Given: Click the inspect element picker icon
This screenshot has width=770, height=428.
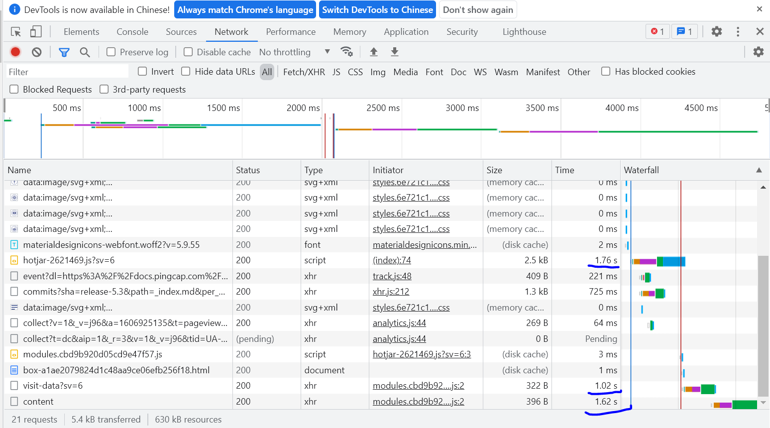Looking at the screenshot, I should tap(16, 32).
